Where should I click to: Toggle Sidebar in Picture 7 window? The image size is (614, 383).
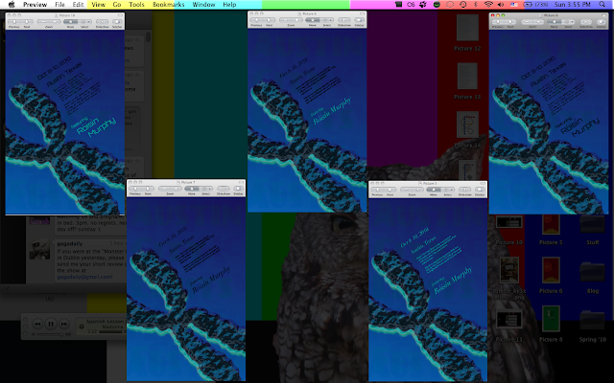coord(239,189)
